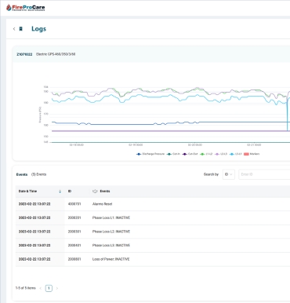The image size is (290, 303).
Task: Select the Alarms Reset event text
Action: click(102, 204)
